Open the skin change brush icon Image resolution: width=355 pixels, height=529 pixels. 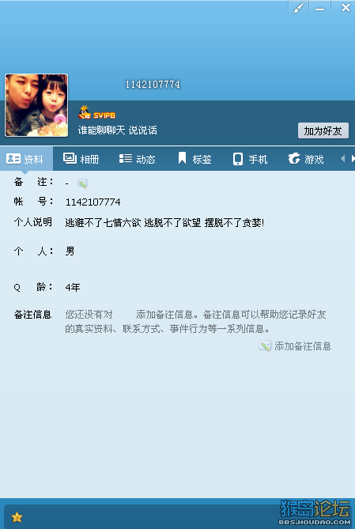(x=299, y=7)
